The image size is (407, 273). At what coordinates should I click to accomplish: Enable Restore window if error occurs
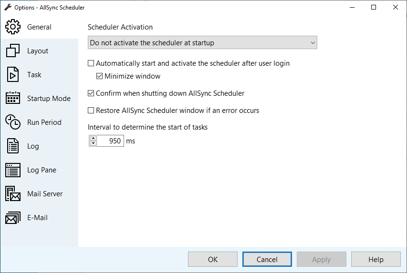(x=91, y=111)
